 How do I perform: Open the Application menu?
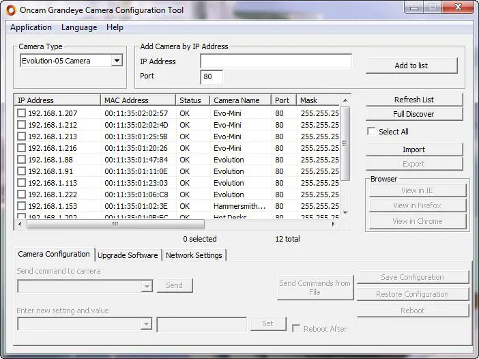pos(31,27)
